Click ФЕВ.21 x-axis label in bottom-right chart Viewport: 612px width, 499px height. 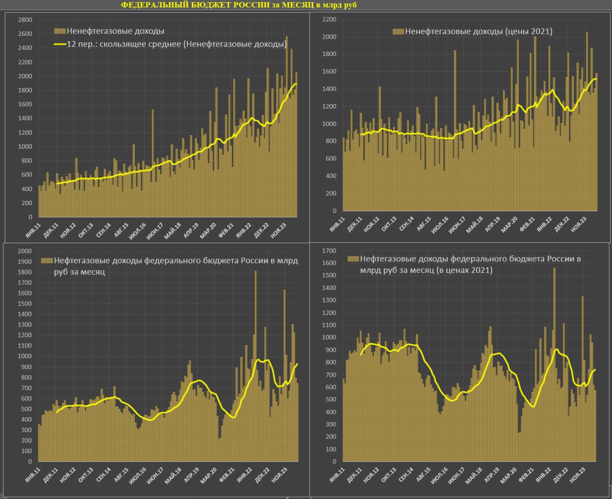pyautogui.click(x=526, y=476)
